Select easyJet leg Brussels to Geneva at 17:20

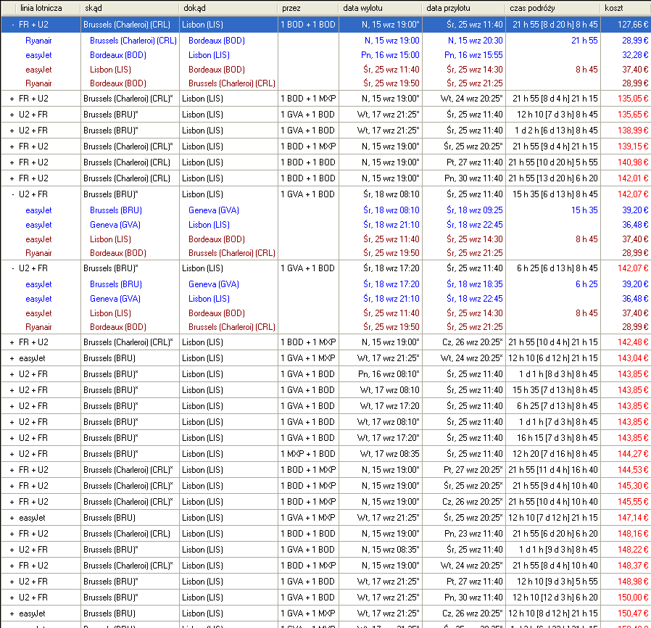[x=325, y=284]
